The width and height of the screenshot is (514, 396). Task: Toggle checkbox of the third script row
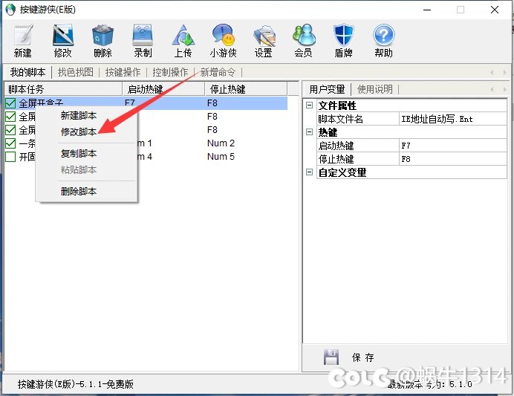point(10,130)
